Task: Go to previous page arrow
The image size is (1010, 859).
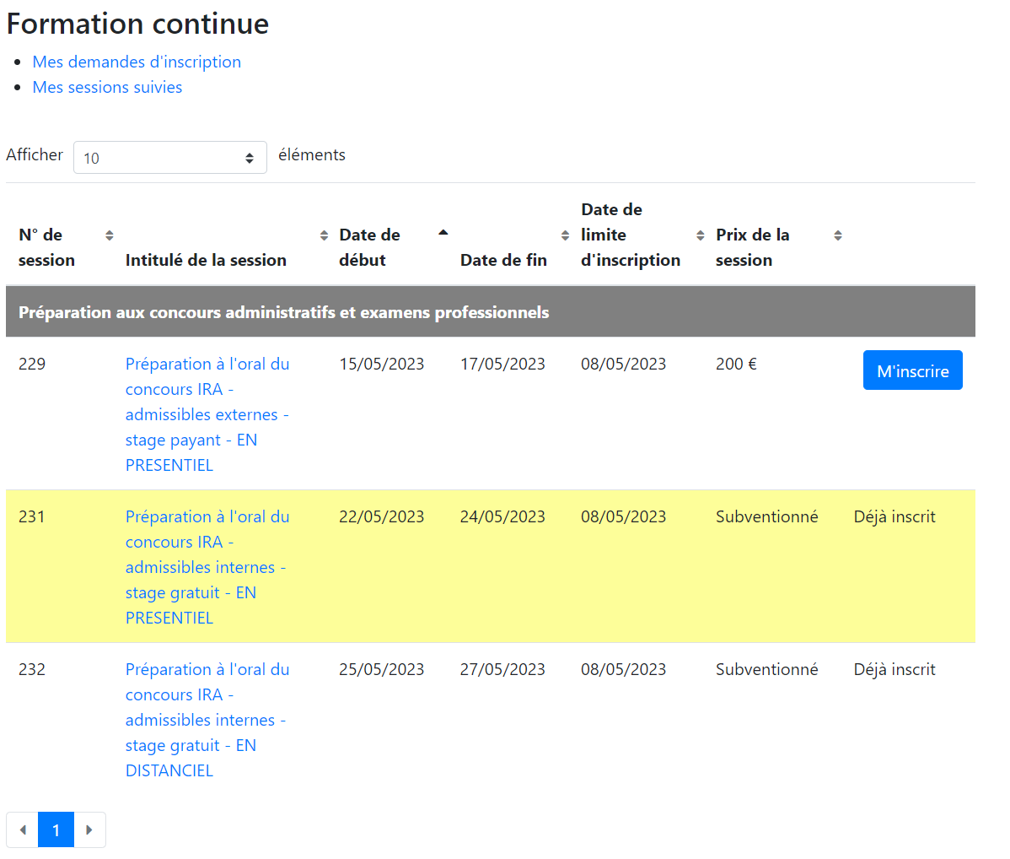Action: point(23,829)
